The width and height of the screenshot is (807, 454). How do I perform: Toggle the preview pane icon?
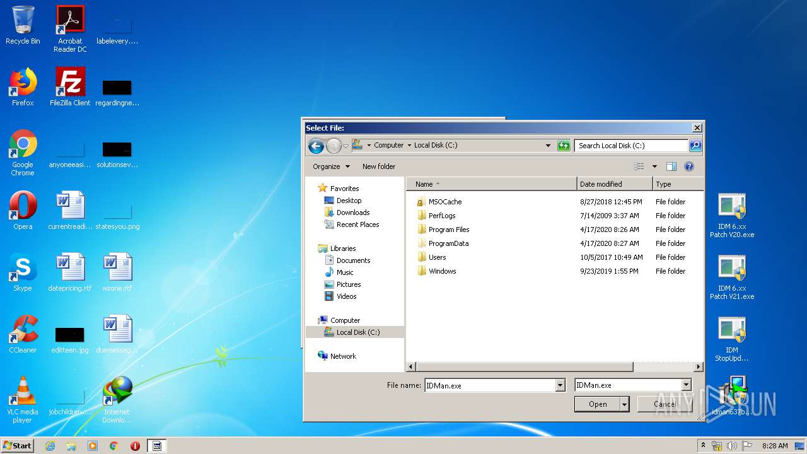point(671,166)
